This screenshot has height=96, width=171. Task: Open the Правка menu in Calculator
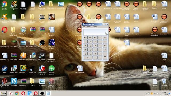pos(89,27)
